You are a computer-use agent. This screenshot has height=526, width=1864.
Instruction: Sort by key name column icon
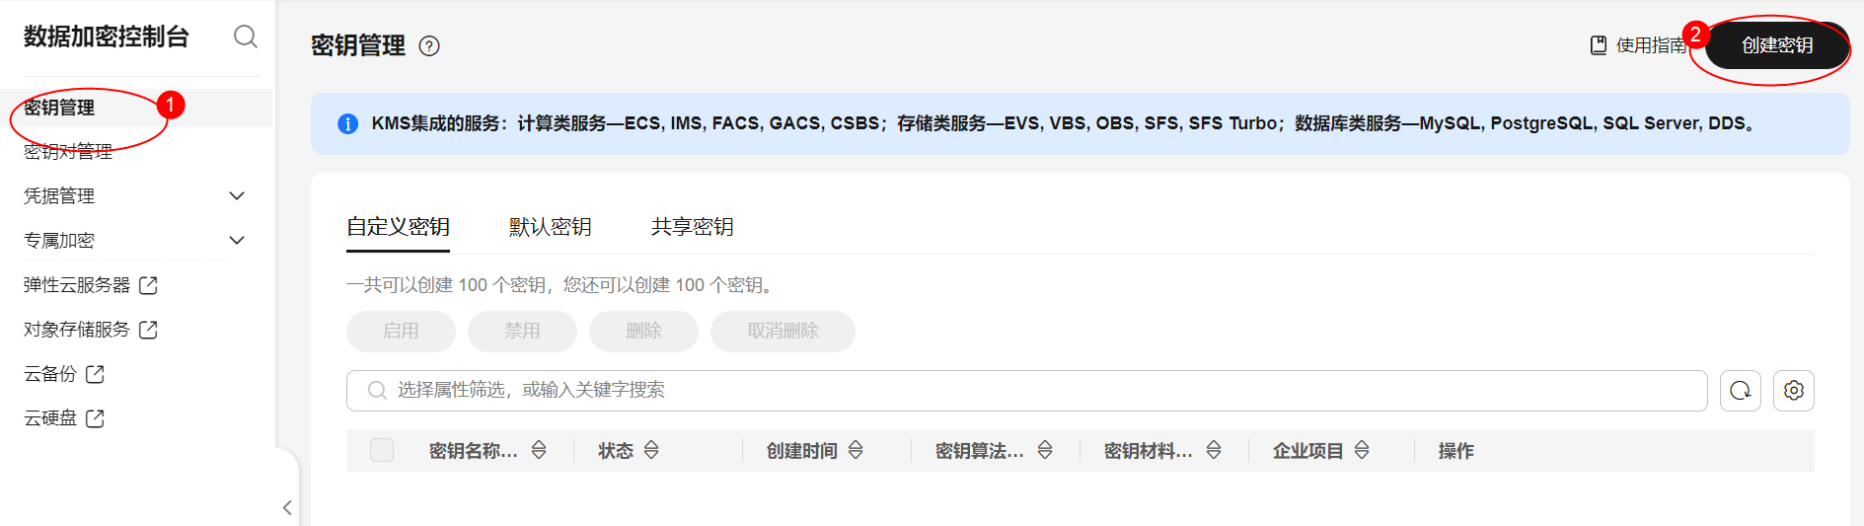pyautogui.click(x=539, y=451)
